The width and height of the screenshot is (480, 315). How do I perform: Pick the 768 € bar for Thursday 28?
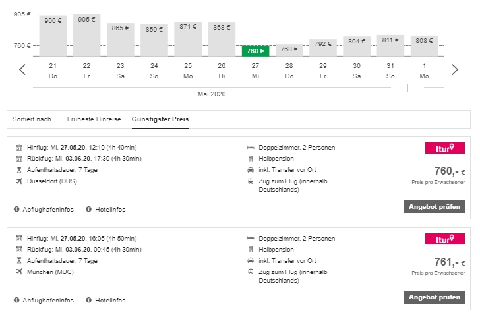(x=289, y=50)
